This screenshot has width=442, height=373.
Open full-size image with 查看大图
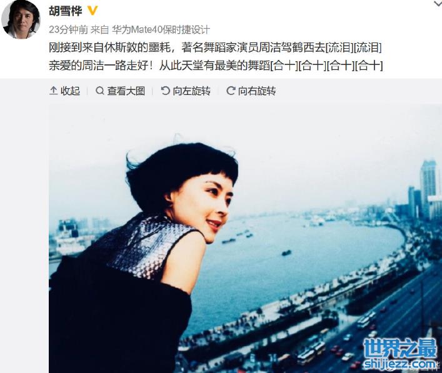point(121,91)
